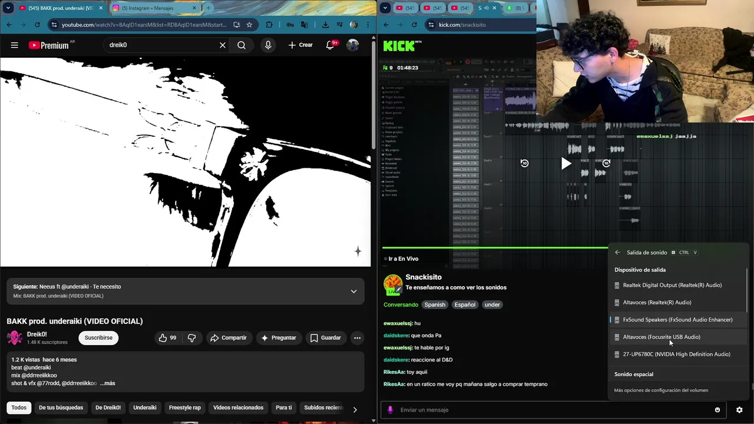Go back from Salida de sonido panel
The height and width of the screenshot is (424, 754).
[617, 252]
